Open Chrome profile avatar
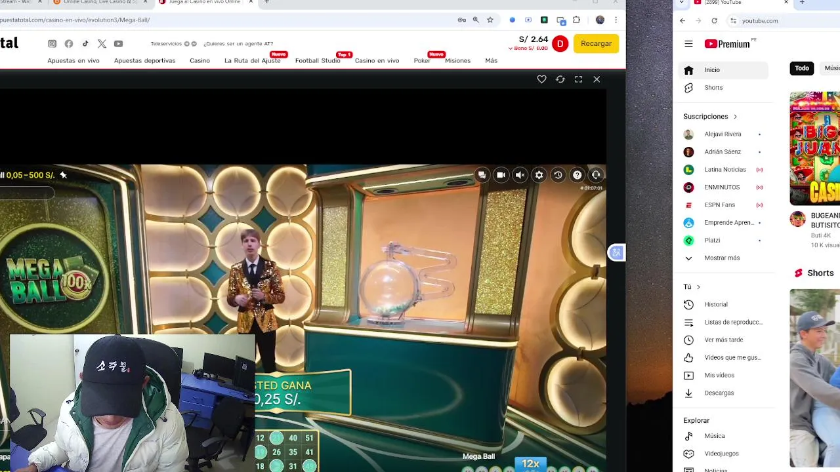The height and width of the screenshot is (472, 840). tap(600, 20)
